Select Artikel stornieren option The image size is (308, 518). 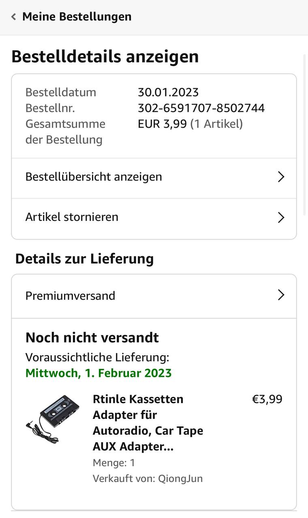[72, 217]
